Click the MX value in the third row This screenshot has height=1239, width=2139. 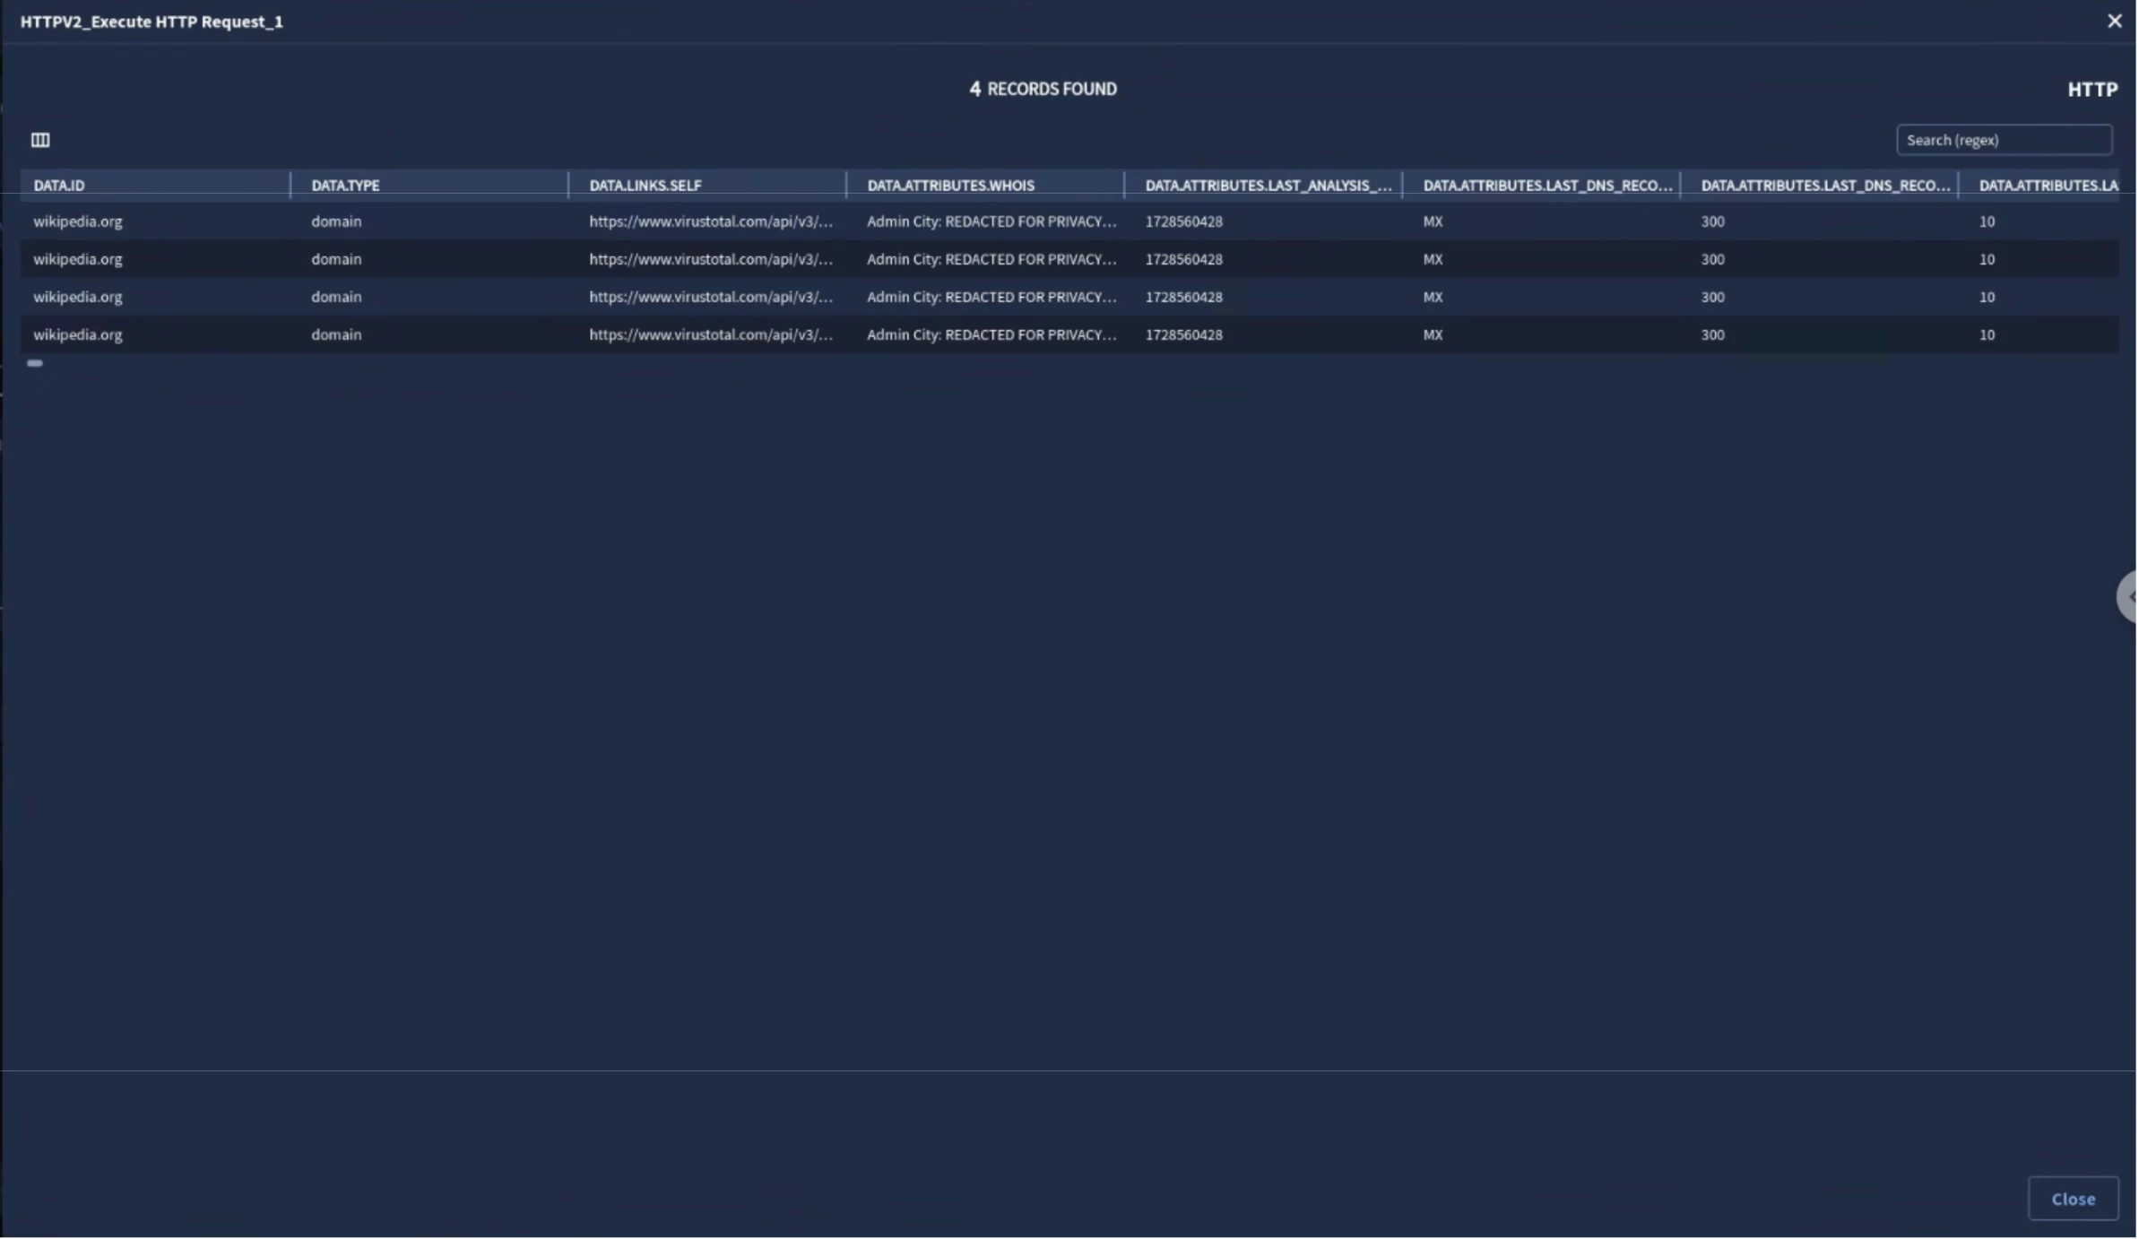coord(1434,297)
